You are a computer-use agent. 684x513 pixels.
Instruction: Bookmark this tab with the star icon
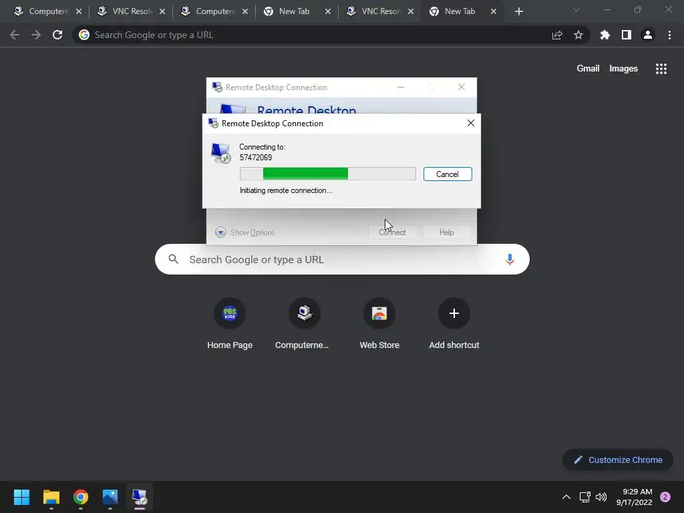(578, 35)
